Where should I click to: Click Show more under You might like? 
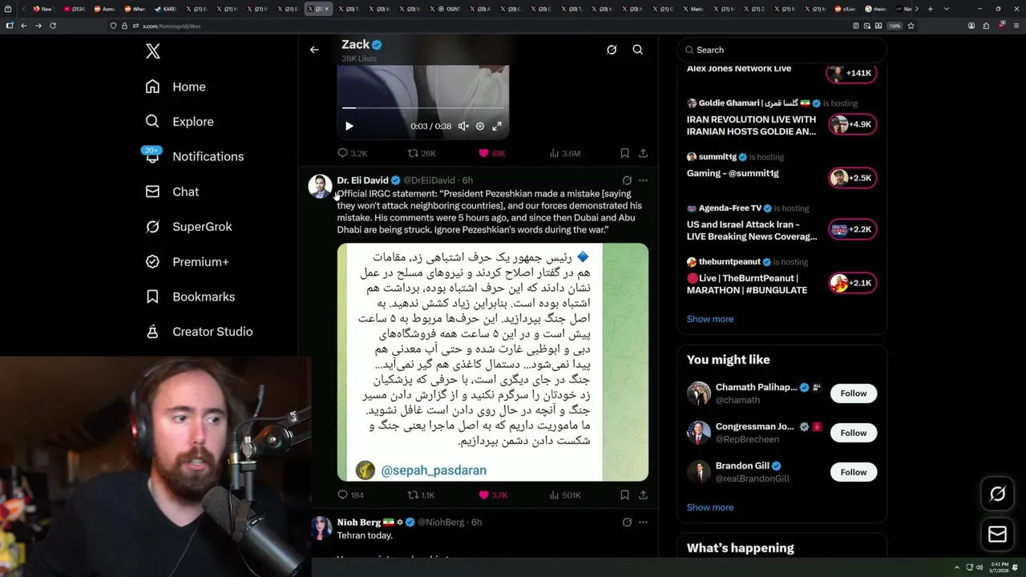(710, 507)
